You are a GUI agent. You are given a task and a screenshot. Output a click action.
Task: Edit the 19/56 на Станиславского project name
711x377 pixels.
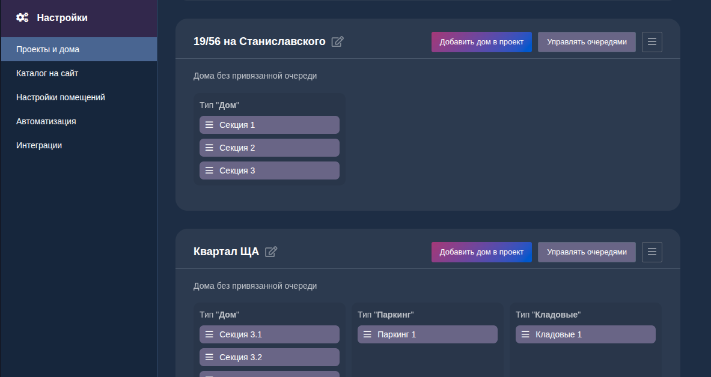[337, 41]
